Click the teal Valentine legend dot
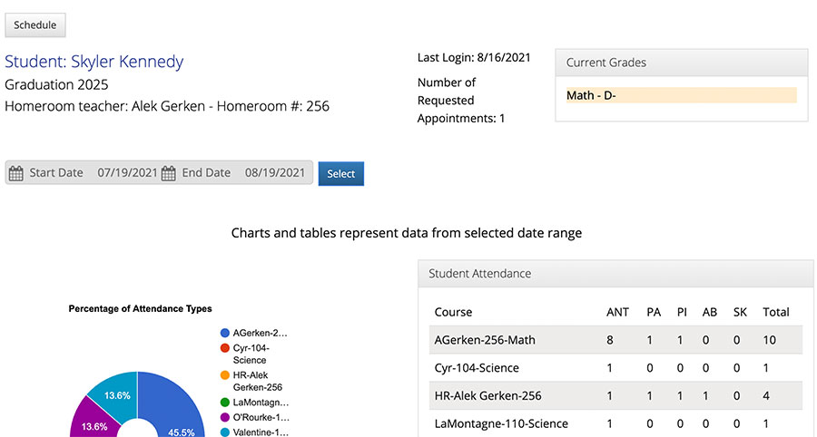 pos(225,432)
